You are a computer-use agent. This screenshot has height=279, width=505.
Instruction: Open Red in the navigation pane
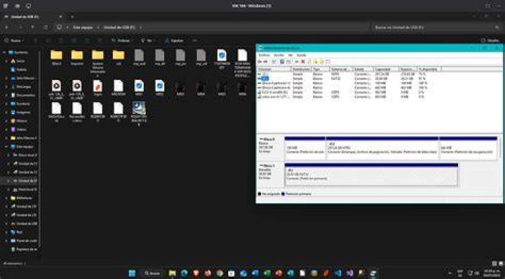pos(16,232)
